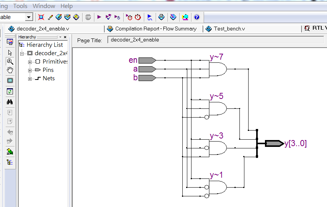
Task: Click the play-with-clock timing analysis icon
Action: tap(117, 17)
